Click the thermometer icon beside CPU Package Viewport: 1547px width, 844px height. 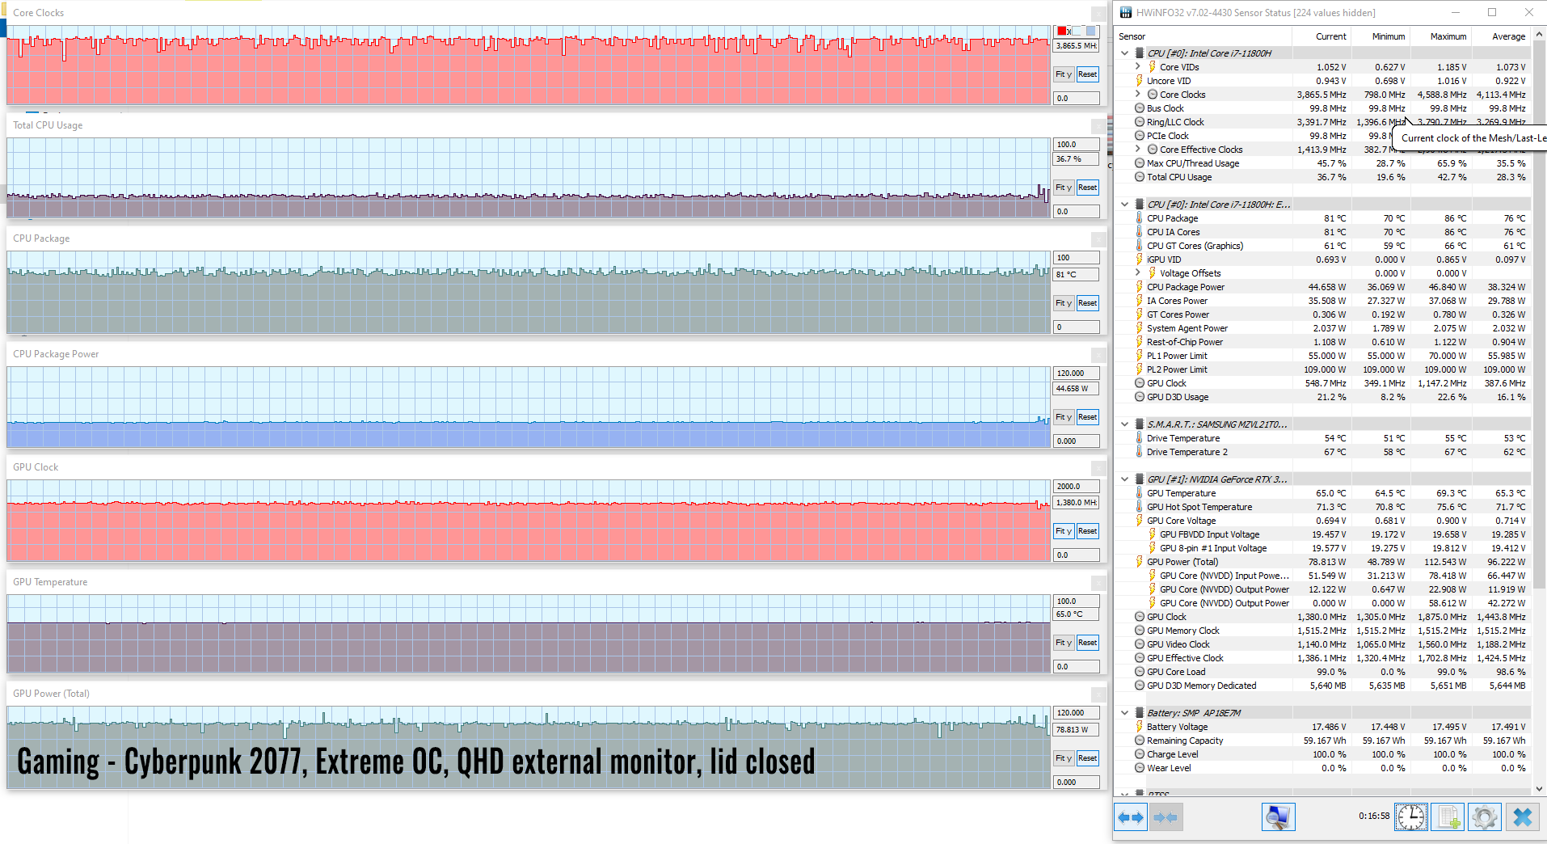coord(1140,218)
